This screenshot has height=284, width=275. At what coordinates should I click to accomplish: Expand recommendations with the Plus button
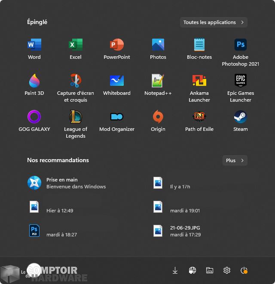click(x=235, y=160)
